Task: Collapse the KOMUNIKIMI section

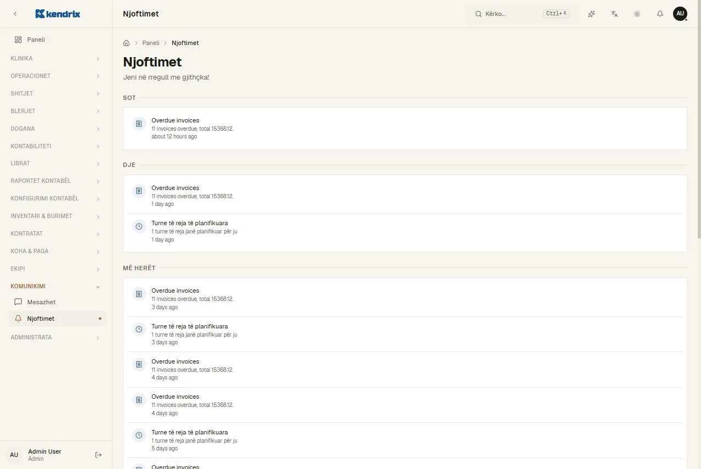Action: tap(56, 286)
